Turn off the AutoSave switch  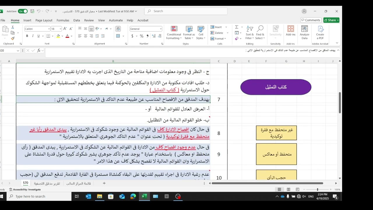click(x=23, y=11)
